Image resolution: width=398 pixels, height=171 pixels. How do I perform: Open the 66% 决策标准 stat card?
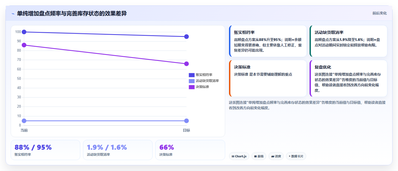point(190,150)
